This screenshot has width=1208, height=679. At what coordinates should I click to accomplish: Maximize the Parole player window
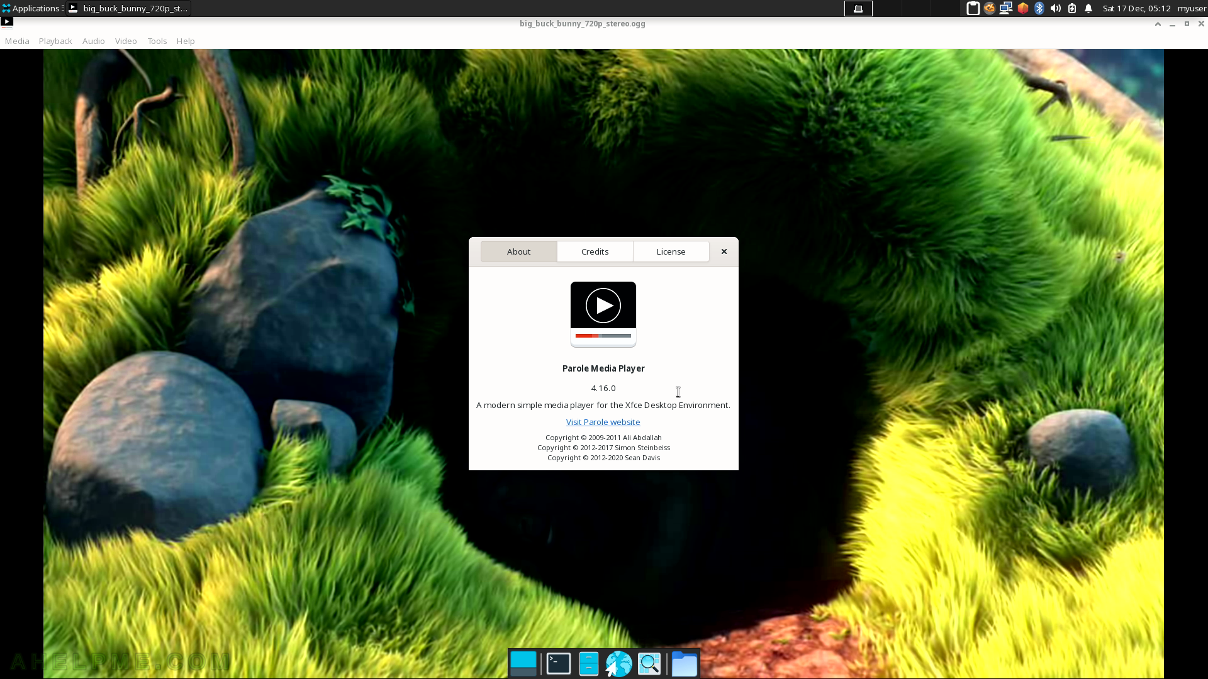point(1187,24)
